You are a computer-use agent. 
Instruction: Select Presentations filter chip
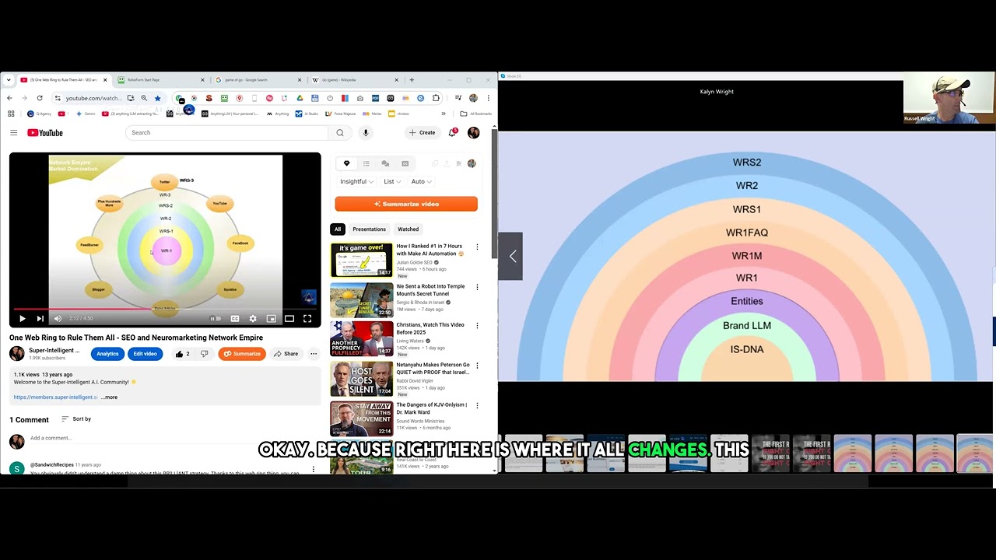[x=369, y=229]
